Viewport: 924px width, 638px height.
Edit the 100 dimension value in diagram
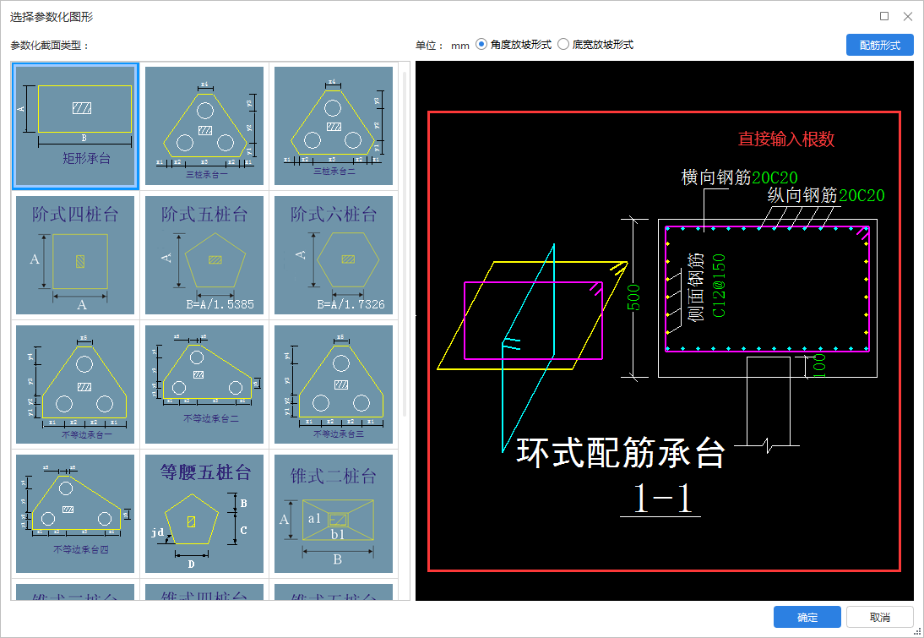pyautogui.click(x=819, y=366)
